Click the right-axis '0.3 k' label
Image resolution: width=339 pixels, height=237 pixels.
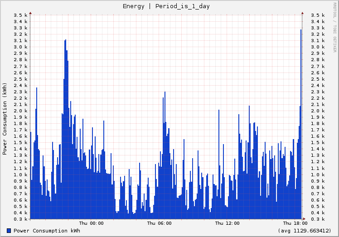click(x=318, y=219)
